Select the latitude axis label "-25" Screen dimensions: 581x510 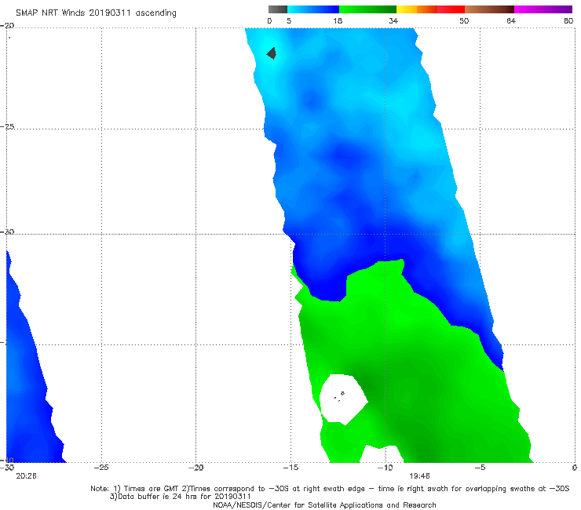click(x=8, y=126)
